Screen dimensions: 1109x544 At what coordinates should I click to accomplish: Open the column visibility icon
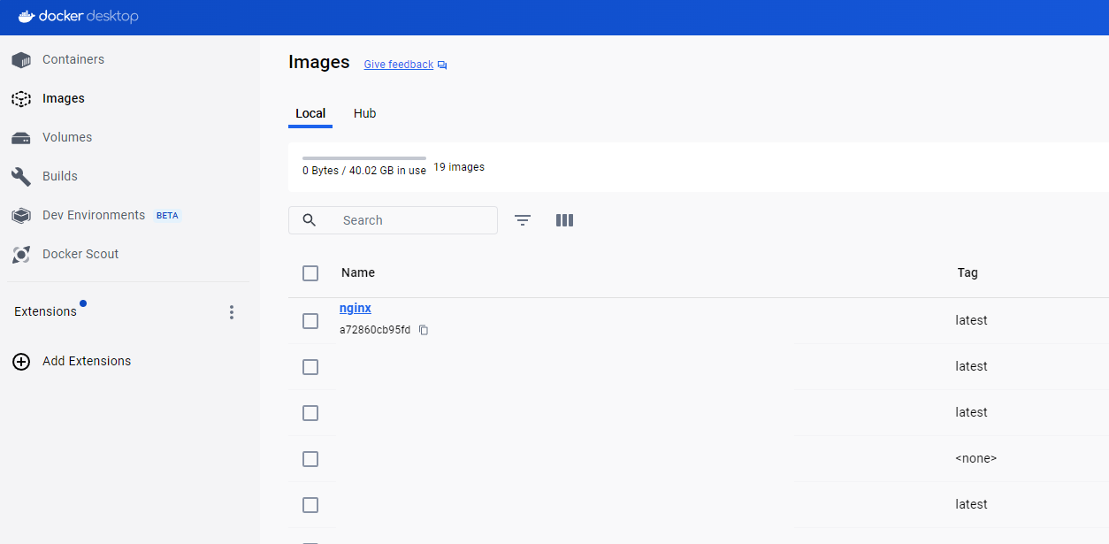(565, 220)
